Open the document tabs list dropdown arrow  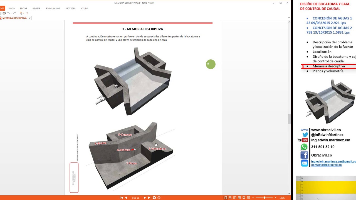tap(289, 18)
